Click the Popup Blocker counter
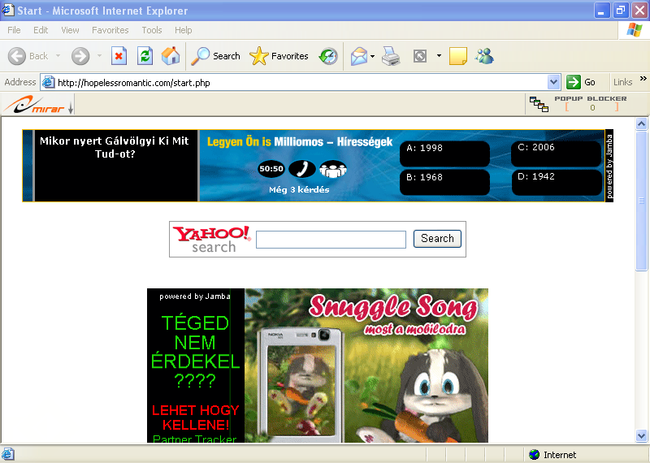The height and width of the screenshot is (463, 650). pos(592,108)
